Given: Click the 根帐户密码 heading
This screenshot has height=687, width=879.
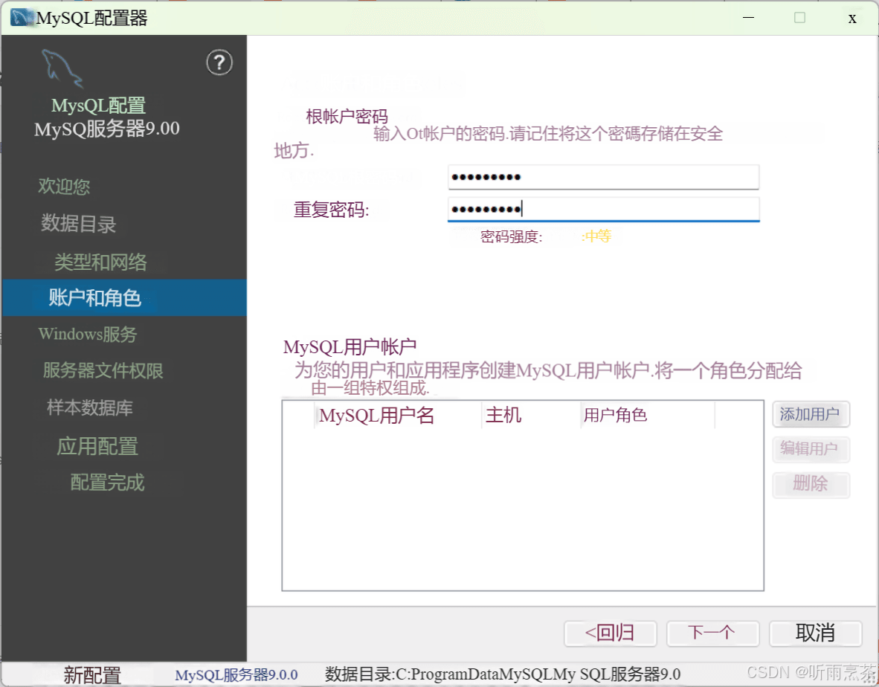Looking at the screenshot, I should tap(347, 117).
